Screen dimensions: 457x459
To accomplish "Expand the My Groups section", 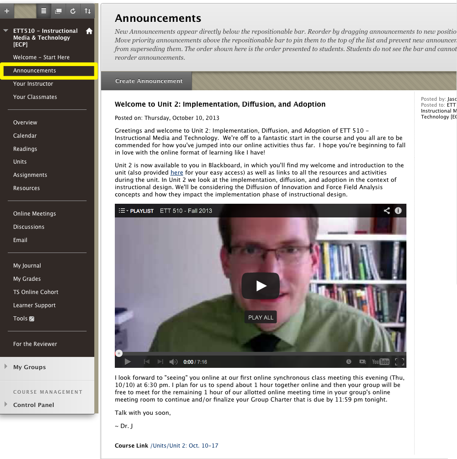I will (x=5, y=366).
